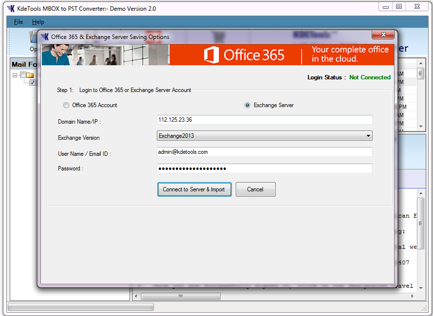Maximize the KdeTools main window
The width and height of the screenshot is (433, 316).
[x=399, y=7]
